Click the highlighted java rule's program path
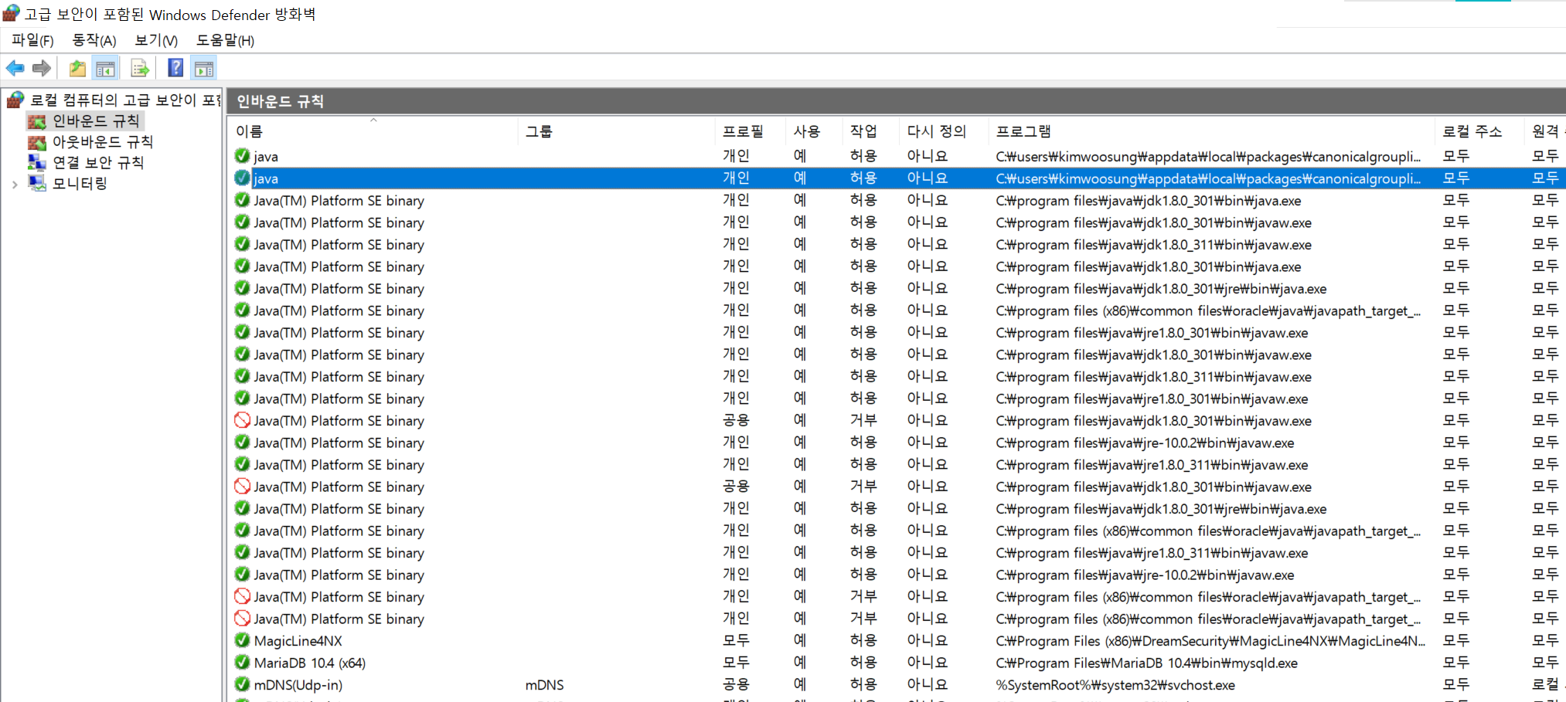Viewport: 1566px width, 702px height. 1208,178
